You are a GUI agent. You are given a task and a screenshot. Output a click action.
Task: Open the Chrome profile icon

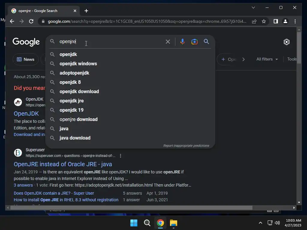coord(285,21)
